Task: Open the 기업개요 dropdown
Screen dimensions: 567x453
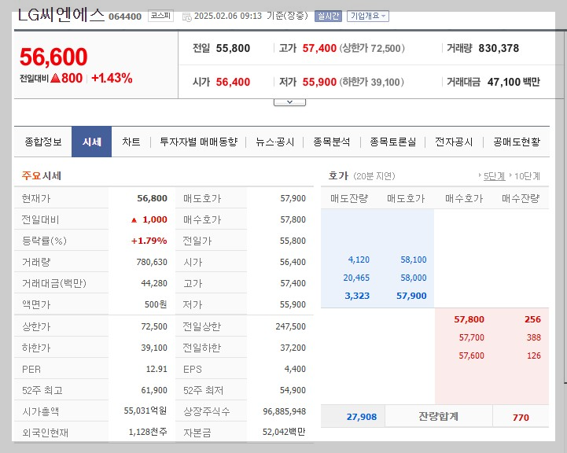Action: pos(368,17)
